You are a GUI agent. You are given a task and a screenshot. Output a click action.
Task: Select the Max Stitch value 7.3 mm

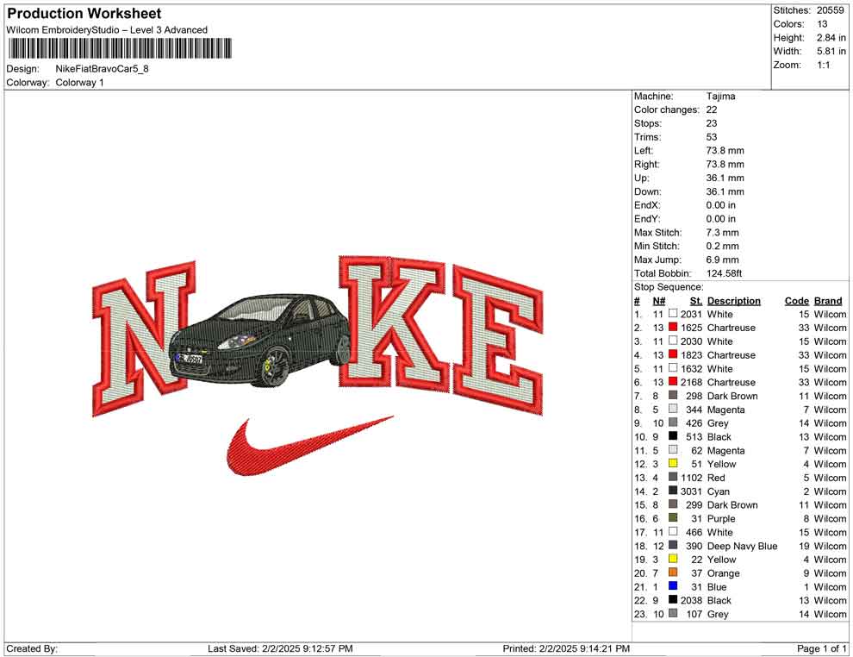pos(722,233)
